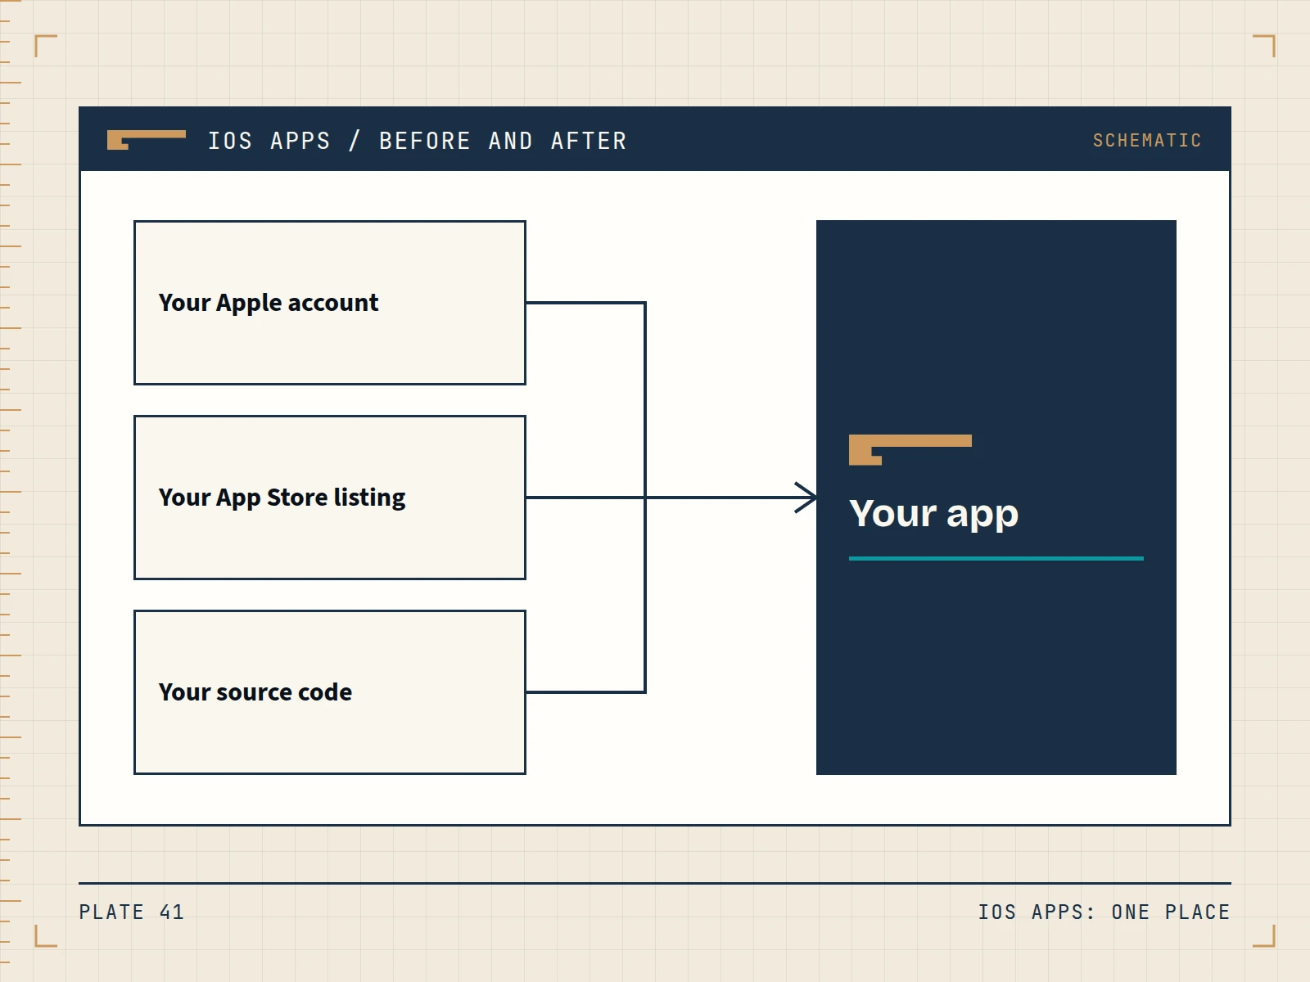Click the 'PLATE 41' footer text
This screenshot has height=982, width=1310.
click(132, 912)
